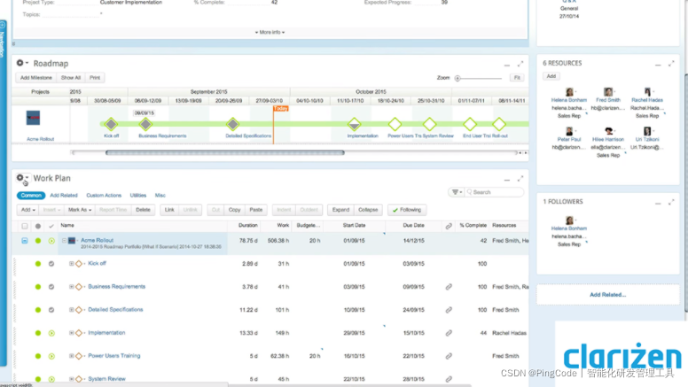The height and width of the screenshot is (387, 688).
Task: Open the Roadmap panel gear settings
Action: click(20, 63)
